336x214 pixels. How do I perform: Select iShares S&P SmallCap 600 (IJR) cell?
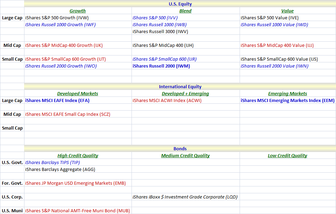point(186,59)
